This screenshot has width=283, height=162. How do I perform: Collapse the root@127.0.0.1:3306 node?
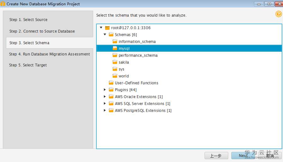(x=101, y=28)
